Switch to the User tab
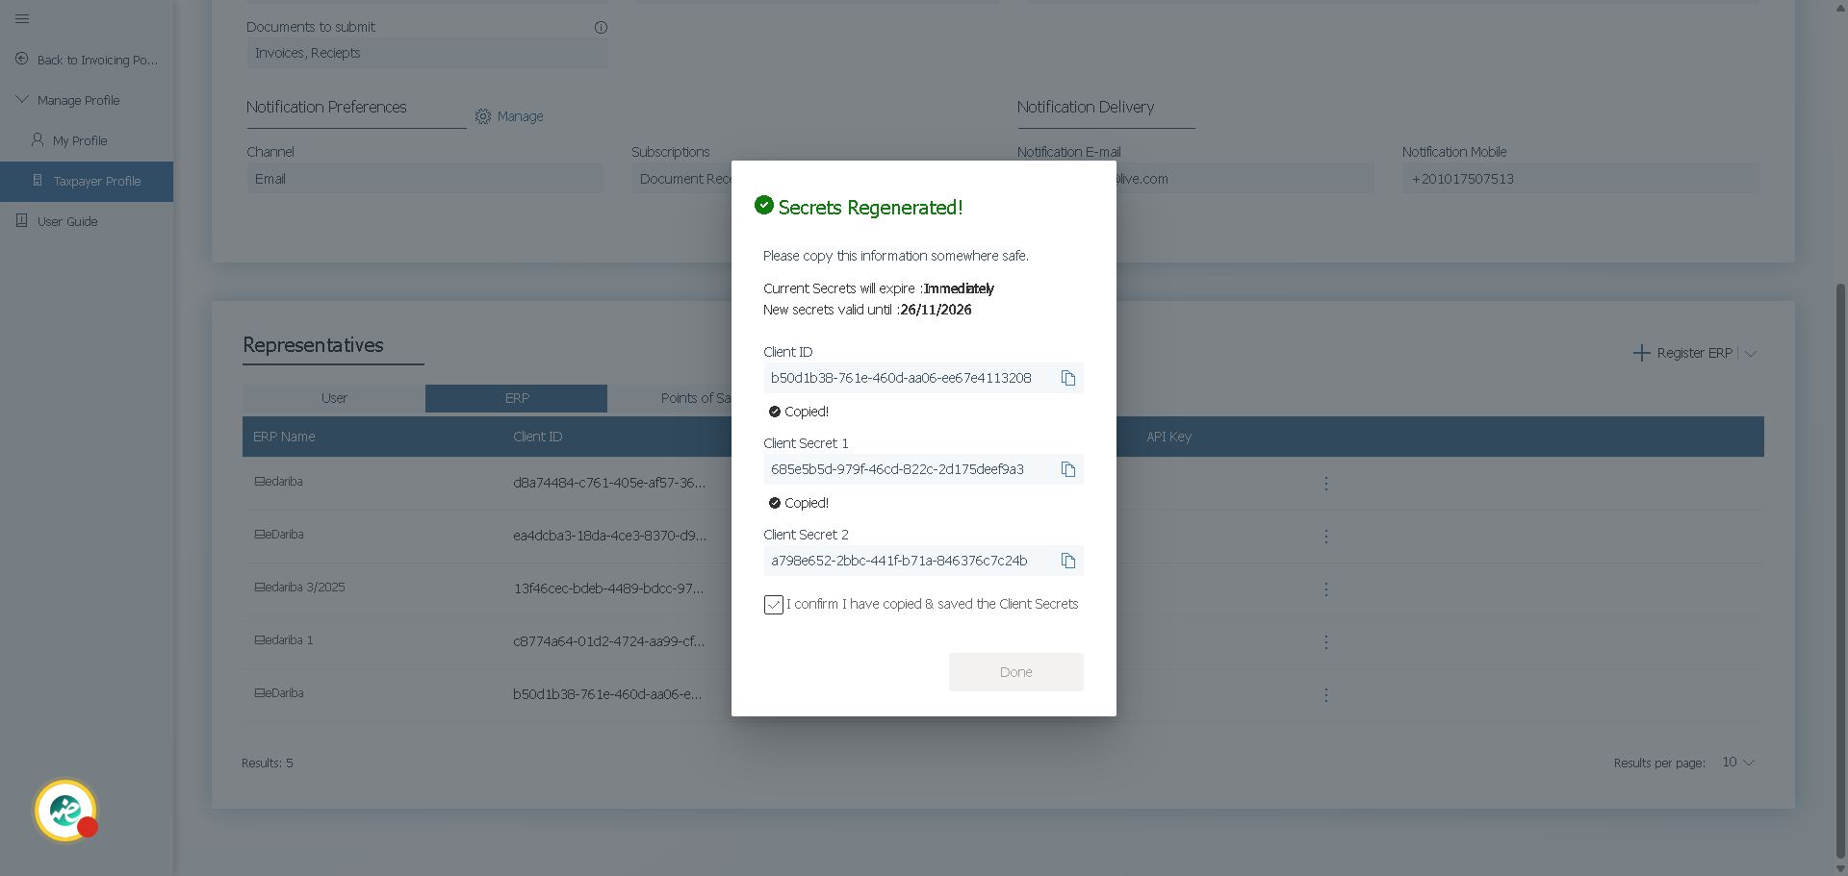The width and height of the screenshot is (1848, 876). pos(334,398)
